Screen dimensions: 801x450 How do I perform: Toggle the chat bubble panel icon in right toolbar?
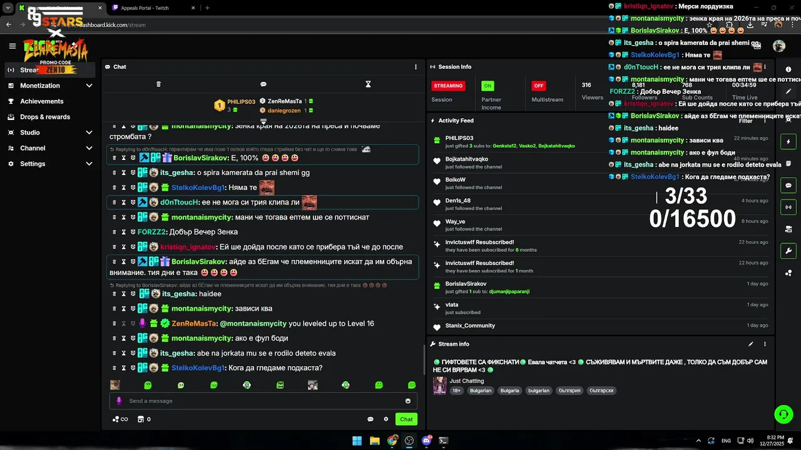(x=788, y=186)
